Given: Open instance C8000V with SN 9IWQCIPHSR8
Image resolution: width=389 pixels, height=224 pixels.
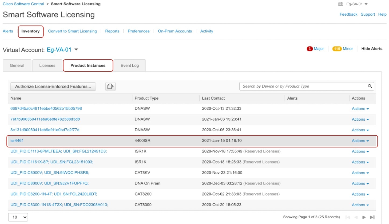Looking at the screenshot, I should pos(50,173).
